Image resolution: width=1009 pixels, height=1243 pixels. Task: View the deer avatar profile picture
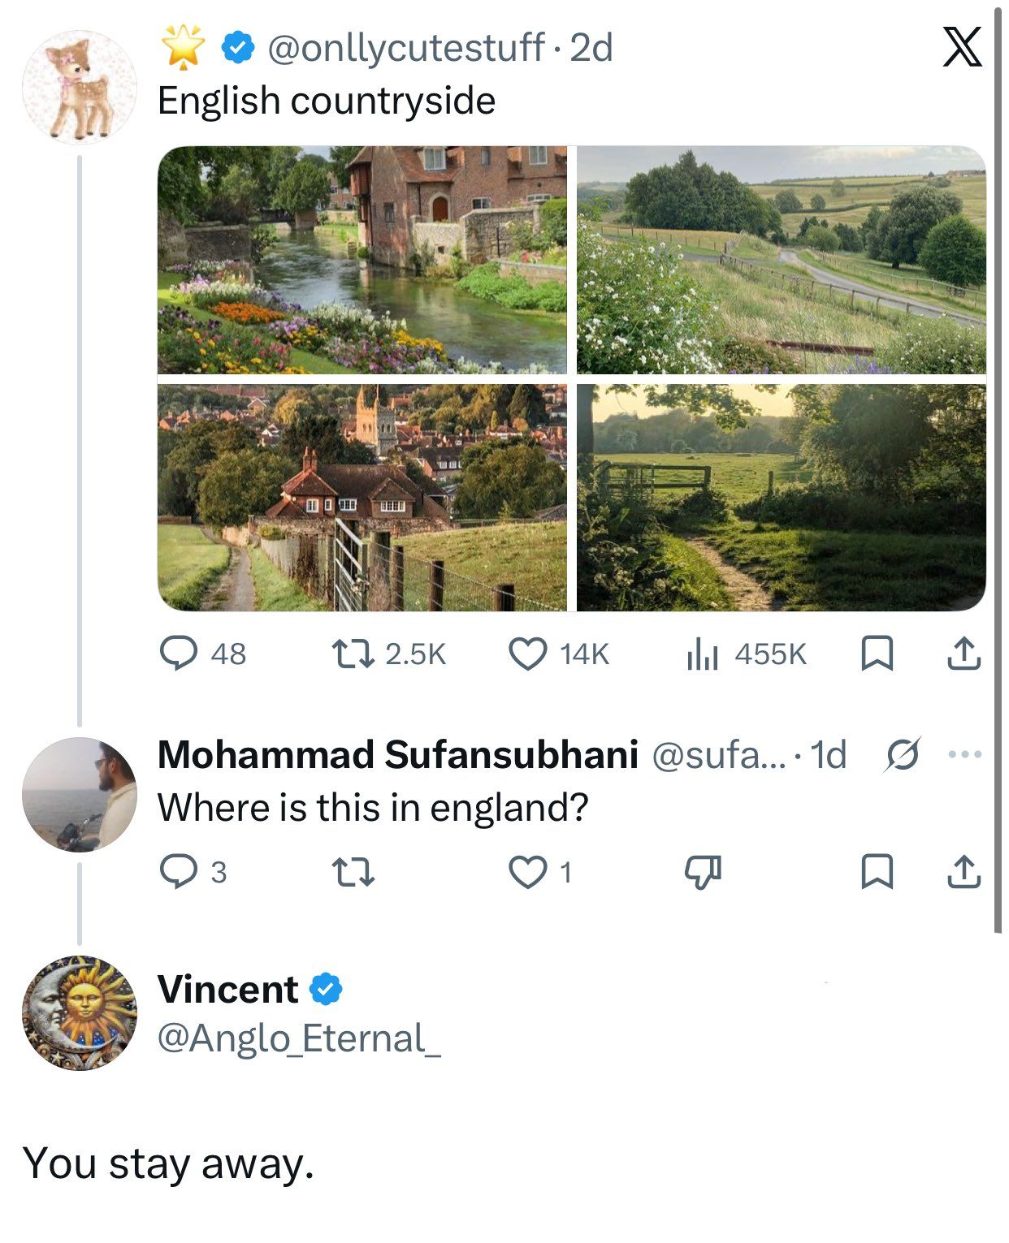[x=79, y=88]
